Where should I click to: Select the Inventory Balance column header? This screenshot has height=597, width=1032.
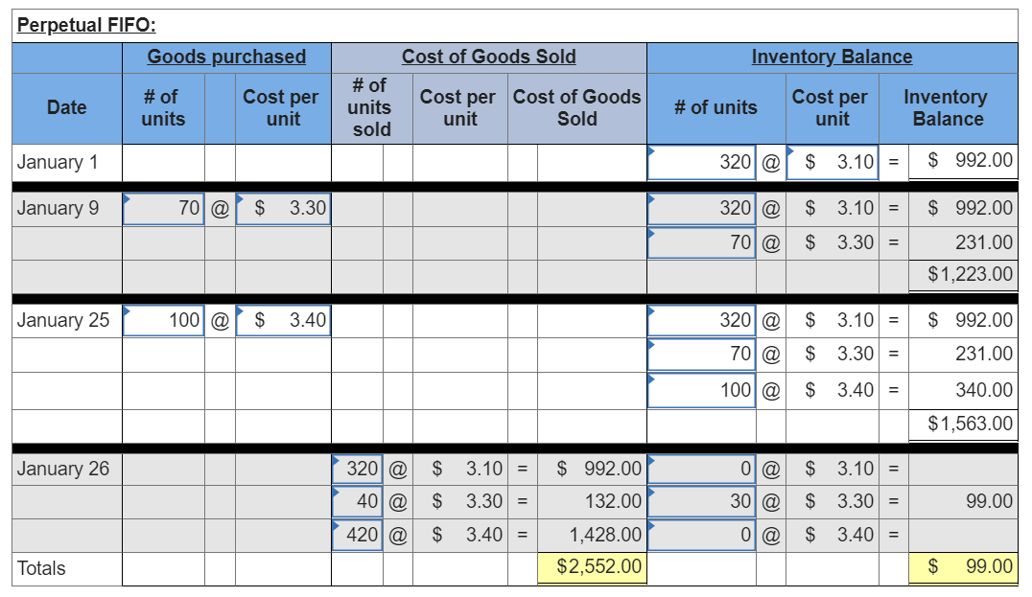tap(833, 57)
